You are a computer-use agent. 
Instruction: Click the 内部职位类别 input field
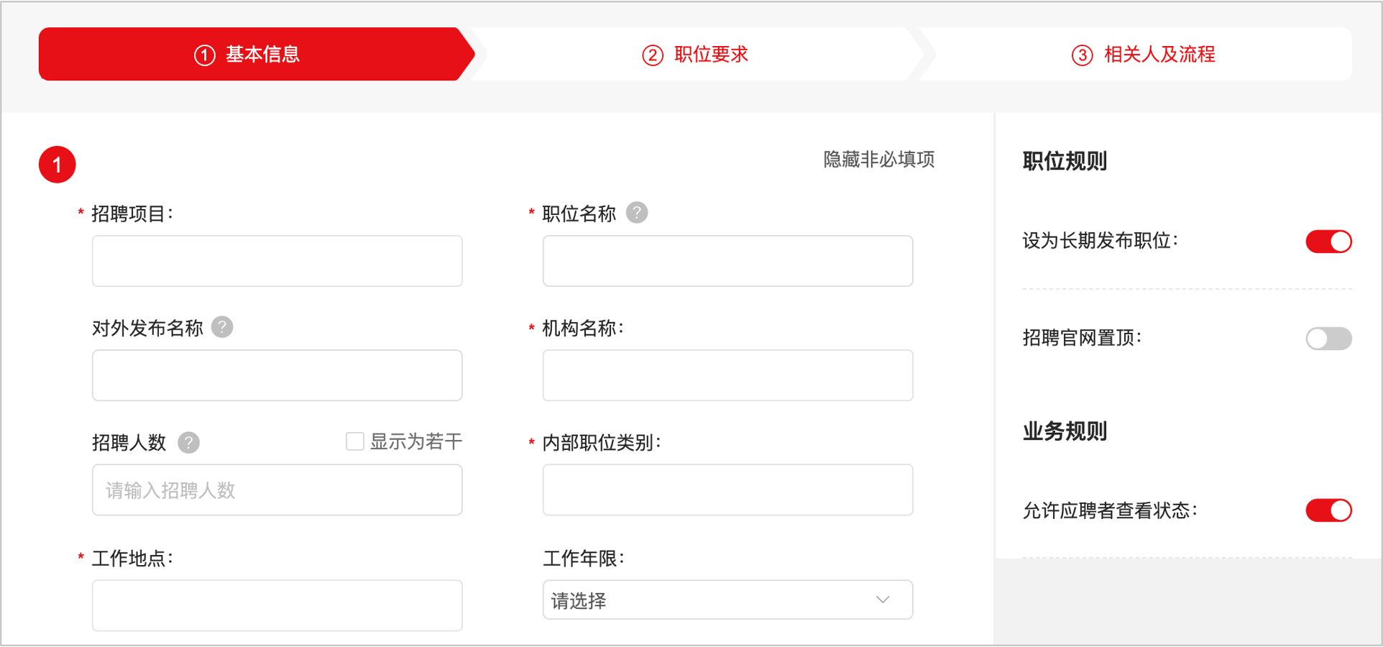[727, 490]
